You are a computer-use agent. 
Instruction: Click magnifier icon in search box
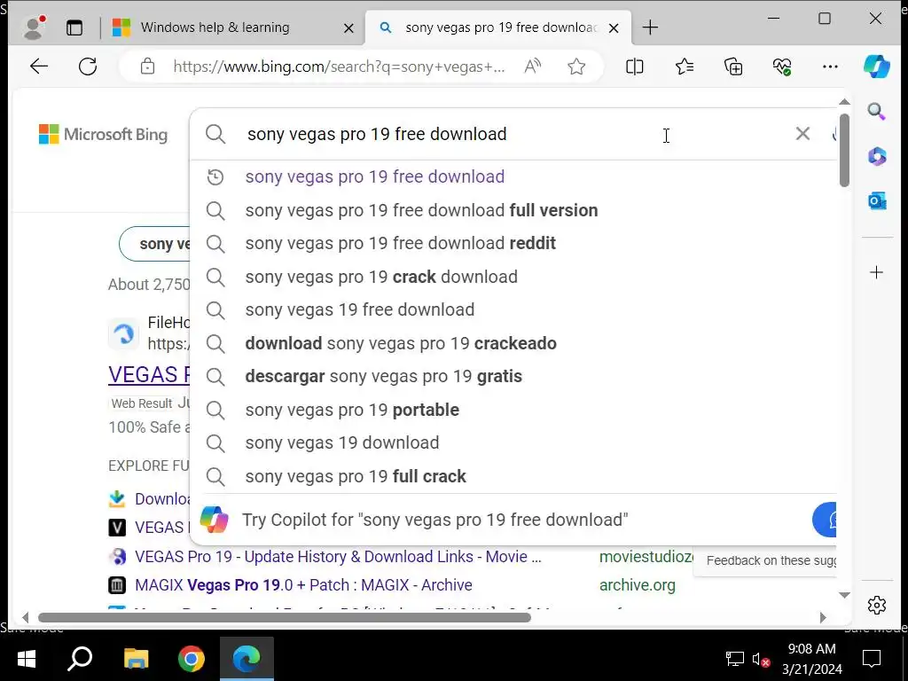pyautogui.click(x=215, y=135)
